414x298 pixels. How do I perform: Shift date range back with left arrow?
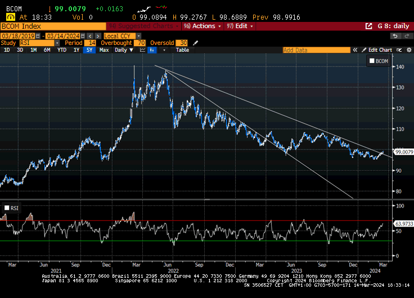pos(91,36)
